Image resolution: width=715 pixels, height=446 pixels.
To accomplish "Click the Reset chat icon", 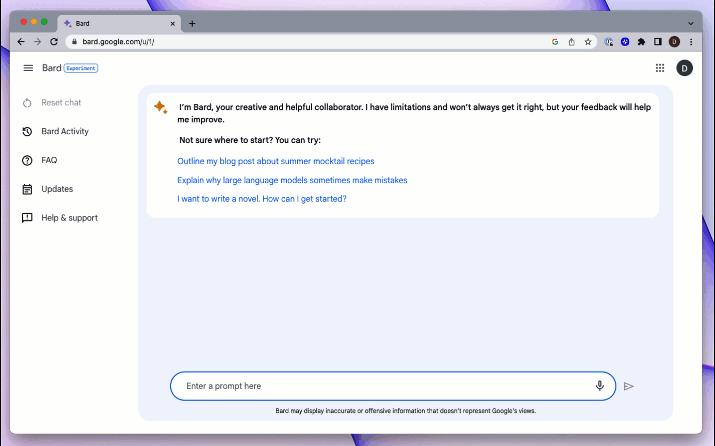I will pyautogui.click(x=27, y=103).
